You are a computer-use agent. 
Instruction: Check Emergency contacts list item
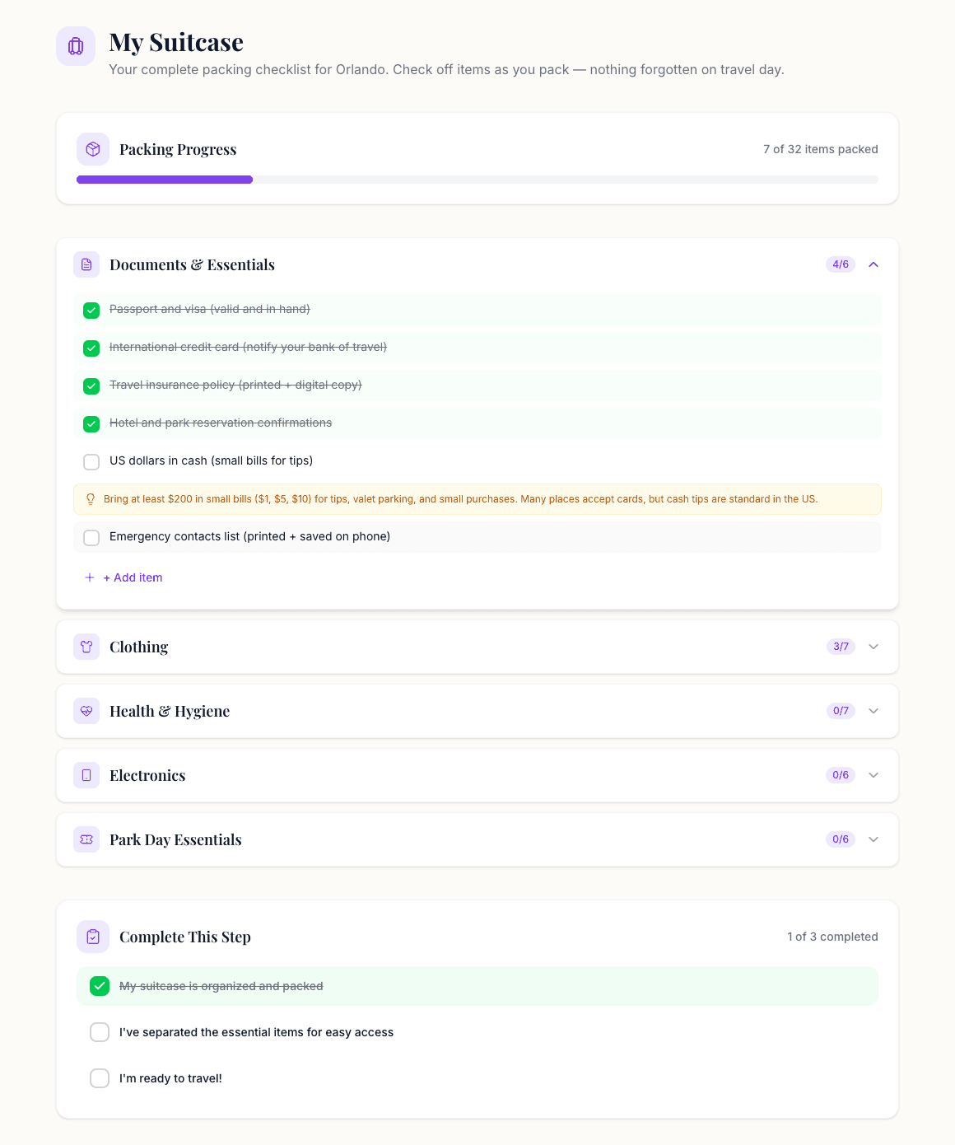pos(91,538)
